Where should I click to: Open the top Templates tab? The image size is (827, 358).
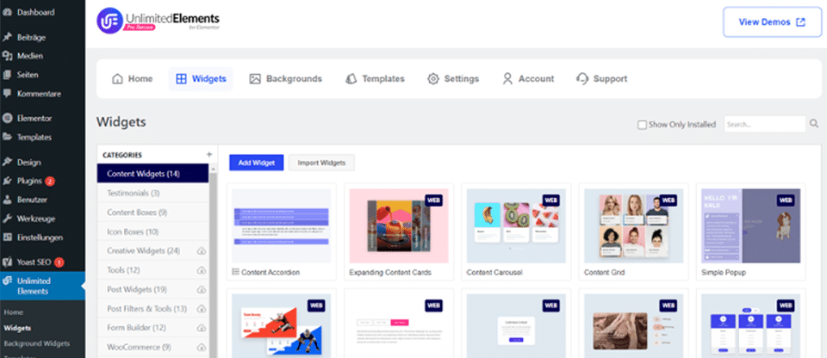point(375,78)
